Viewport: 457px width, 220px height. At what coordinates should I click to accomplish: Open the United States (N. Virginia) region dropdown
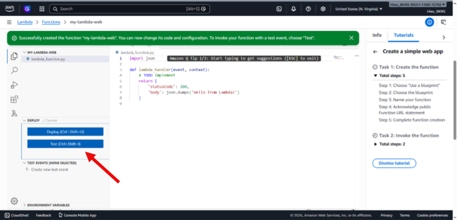[x=359, y=9]
